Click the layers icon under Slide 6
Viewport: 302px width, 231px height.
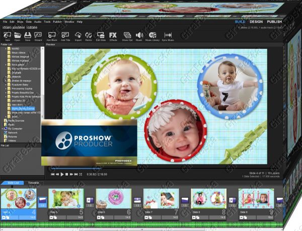click(x=103, y=217)
